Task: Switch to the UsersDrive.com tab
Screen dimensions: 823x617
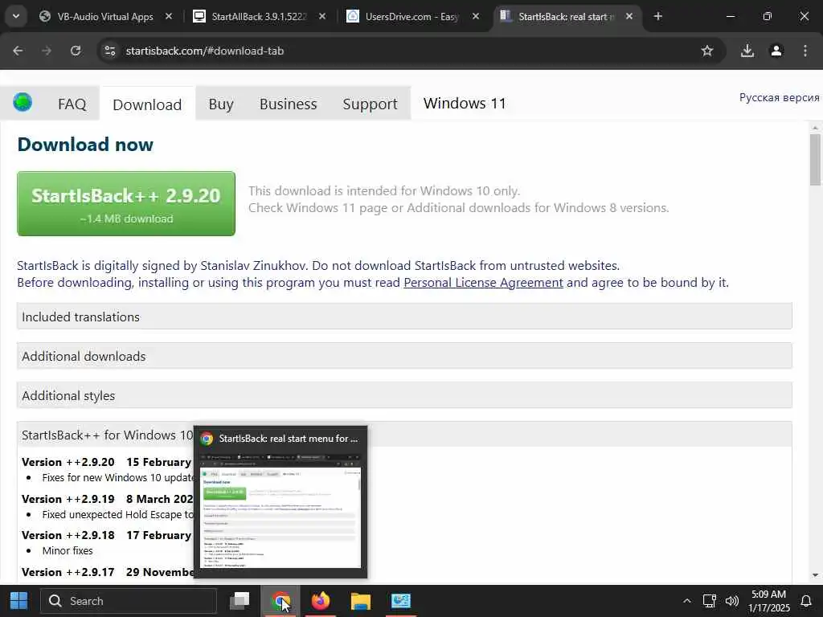Action: click(412, 17)
